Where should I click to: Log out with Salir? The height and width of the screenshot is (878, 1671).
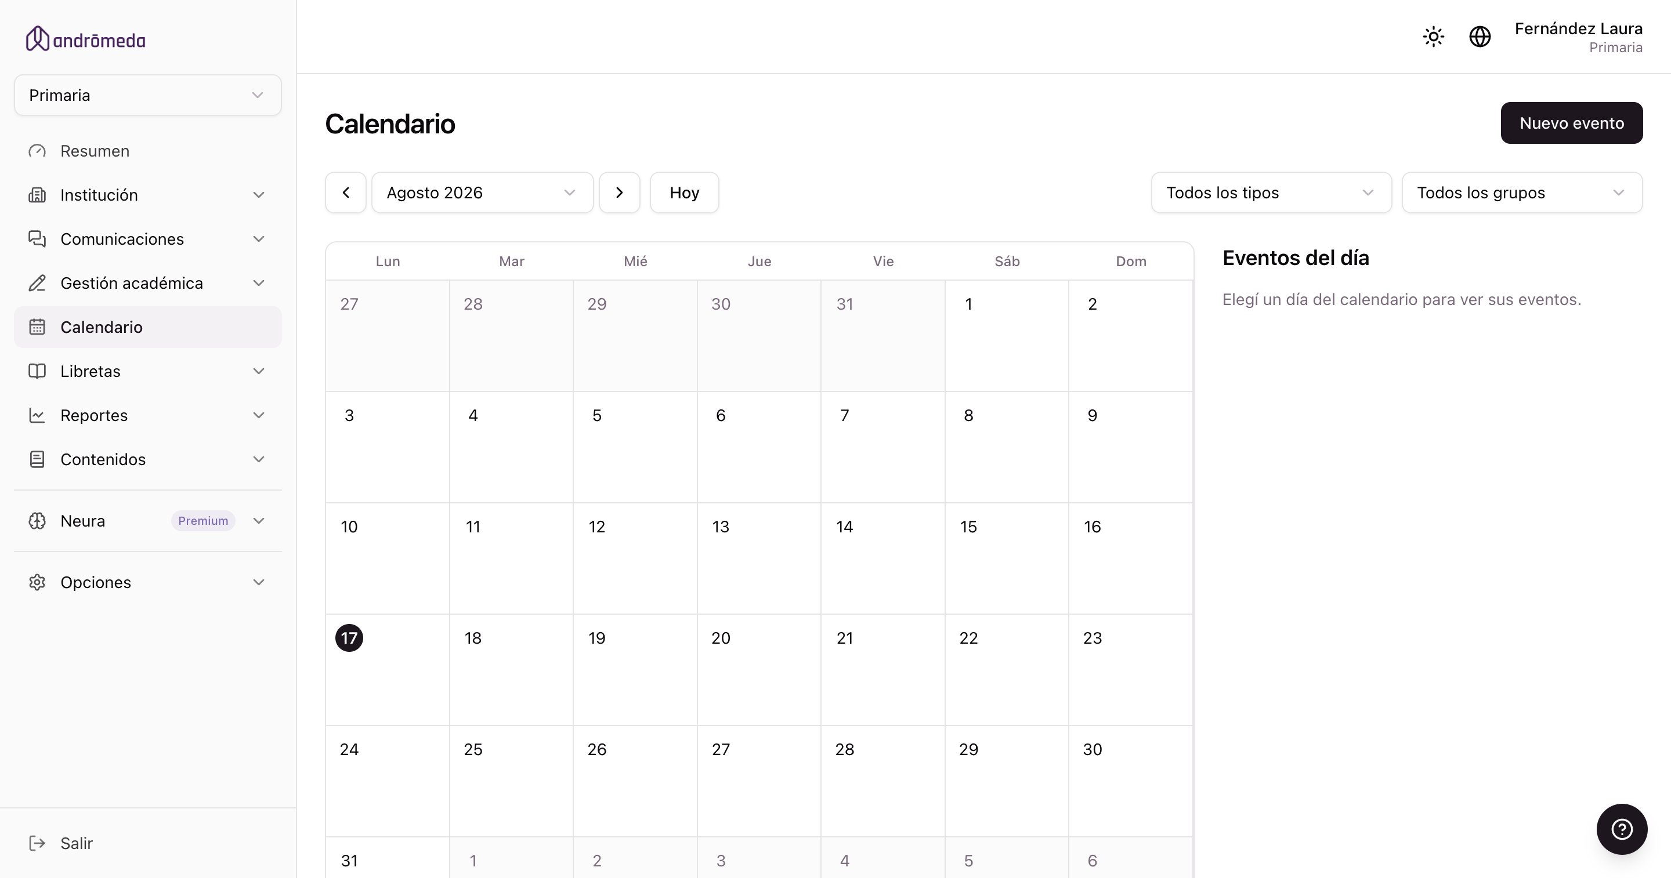click(148, 843)
